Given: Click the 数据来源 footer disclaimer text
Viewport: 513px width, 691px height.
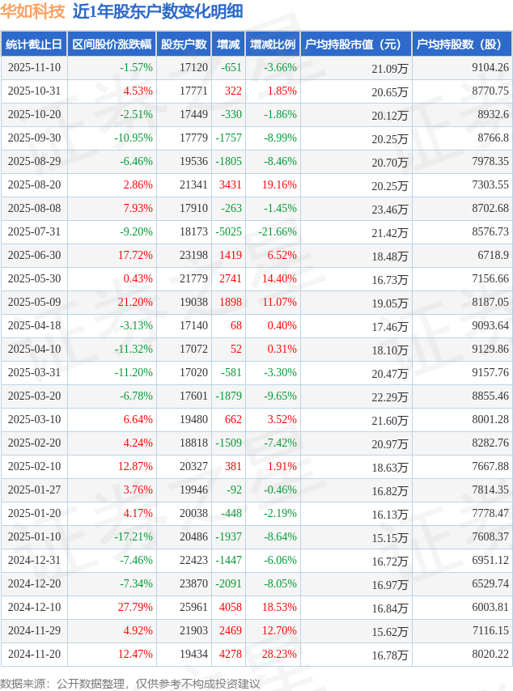Looking at the screenshot, I should 129,684.
